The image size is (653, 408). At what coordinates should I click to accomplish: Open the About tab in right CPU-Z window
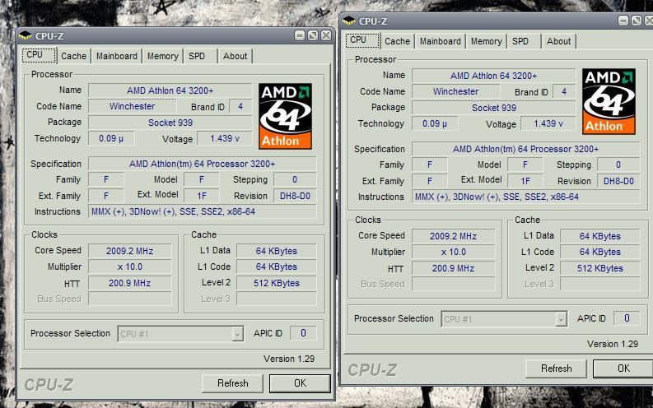(x=558, y=41)
